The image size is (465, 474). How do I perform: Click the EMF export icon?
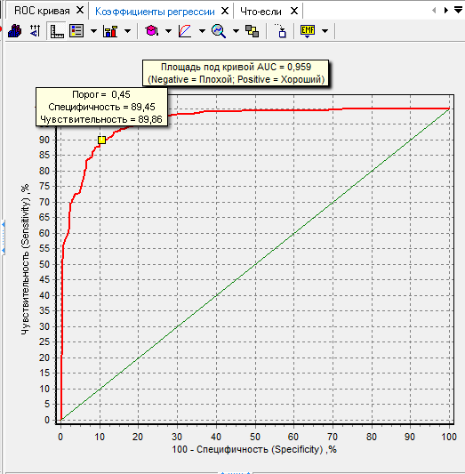tap(308, 31)
